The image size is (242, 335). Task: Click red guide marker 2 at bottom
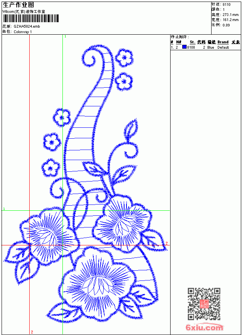32,332
